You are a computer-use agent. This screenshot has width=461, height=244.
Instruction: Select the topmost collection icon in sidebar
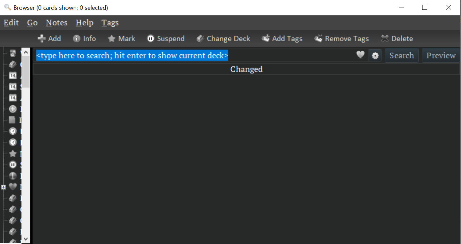click(13, 53)
